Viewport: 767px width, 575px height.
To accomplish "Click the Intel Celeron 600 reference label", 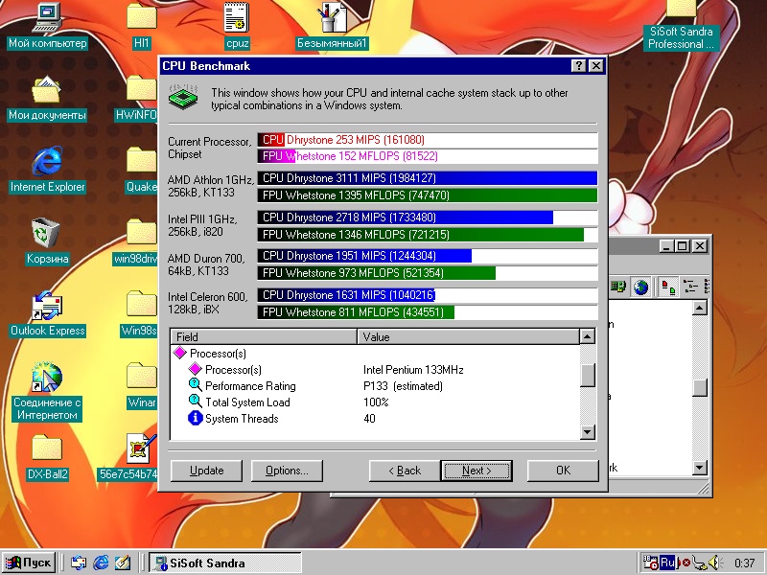I will (207, 303).
